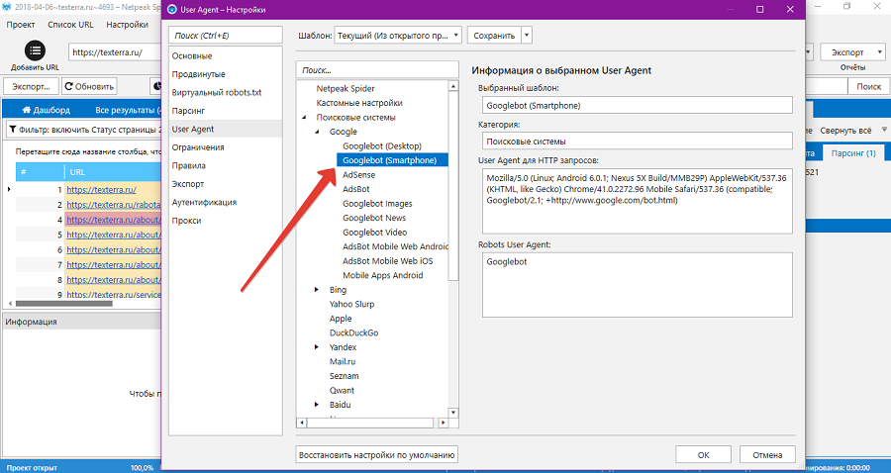
Task: Select AdSense tree item
Action: coord(358,175)
